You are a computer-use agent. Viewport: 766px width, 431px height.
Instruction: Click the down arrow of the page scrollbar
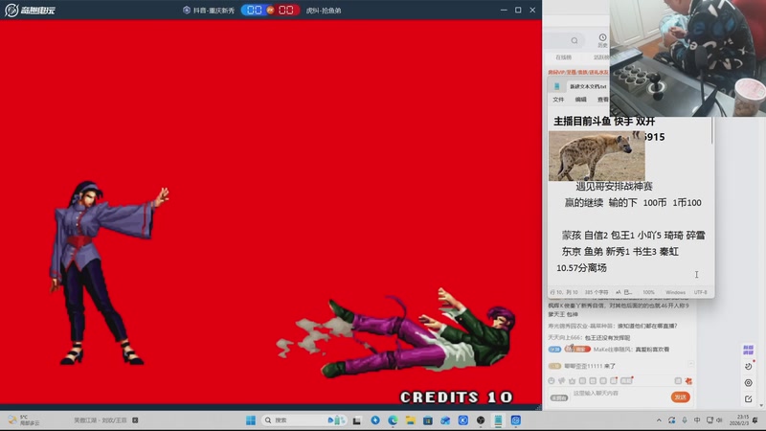[x=761, y=405]
